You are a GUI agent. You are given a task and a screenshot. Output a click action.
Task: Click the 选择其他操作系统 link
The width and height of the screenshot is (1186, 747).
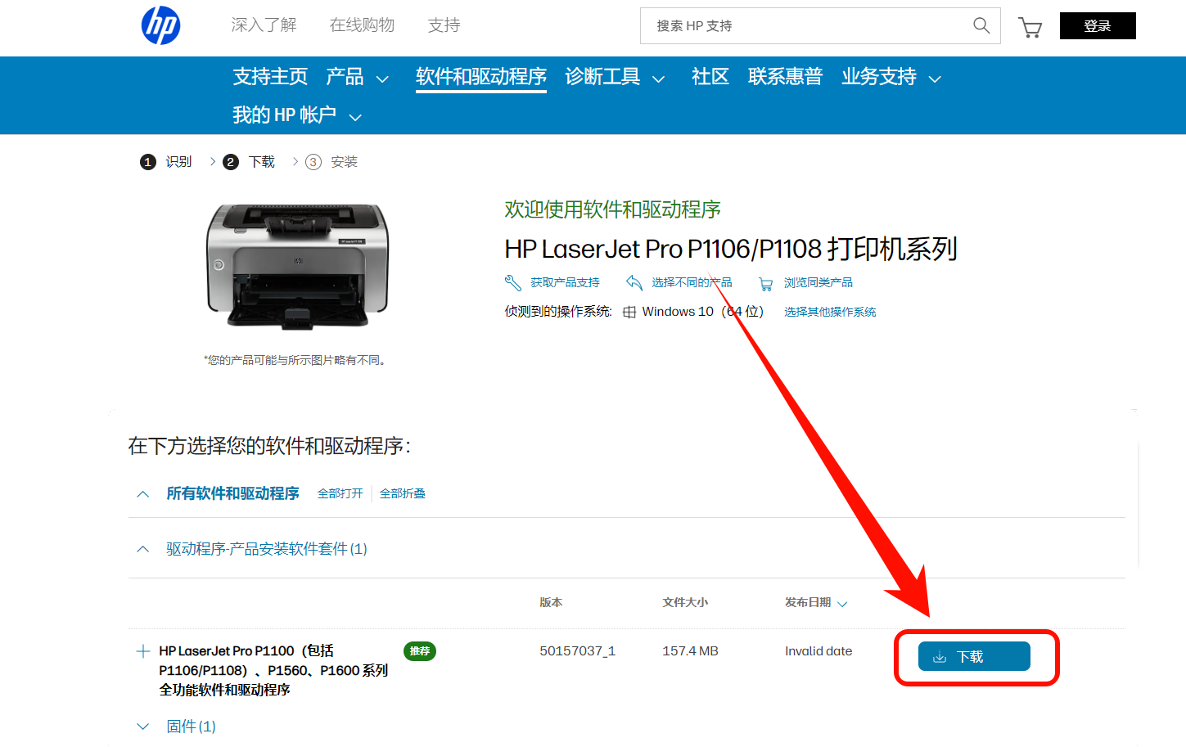coord(830,313)
